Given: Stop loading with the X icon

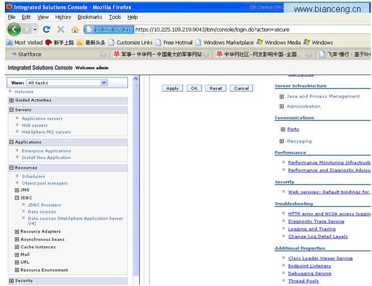Looking at the screenshot, I should tap(61, 29).
